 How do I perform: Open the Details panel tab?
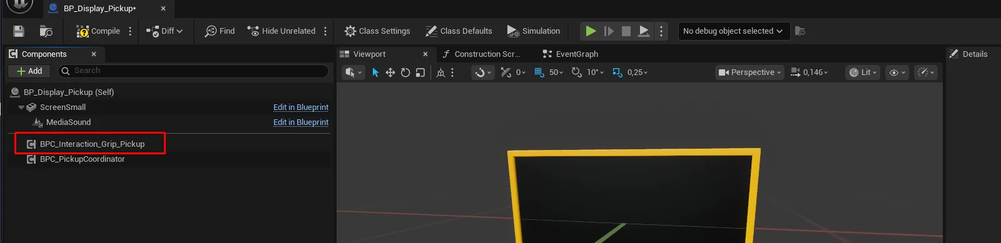(x=968, y=54)
